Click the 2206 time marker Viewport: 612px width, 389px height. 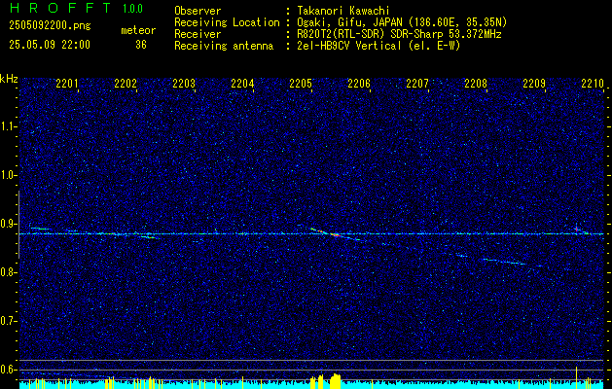359,83
